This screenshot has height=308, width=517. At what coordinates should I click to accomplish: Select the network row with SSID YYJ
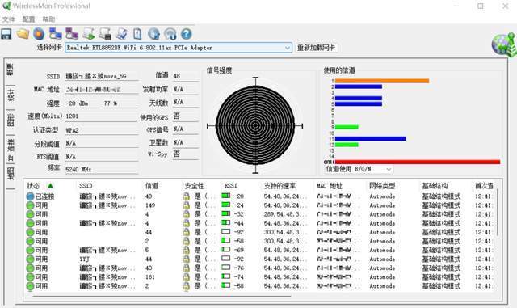tap(260, 259)
